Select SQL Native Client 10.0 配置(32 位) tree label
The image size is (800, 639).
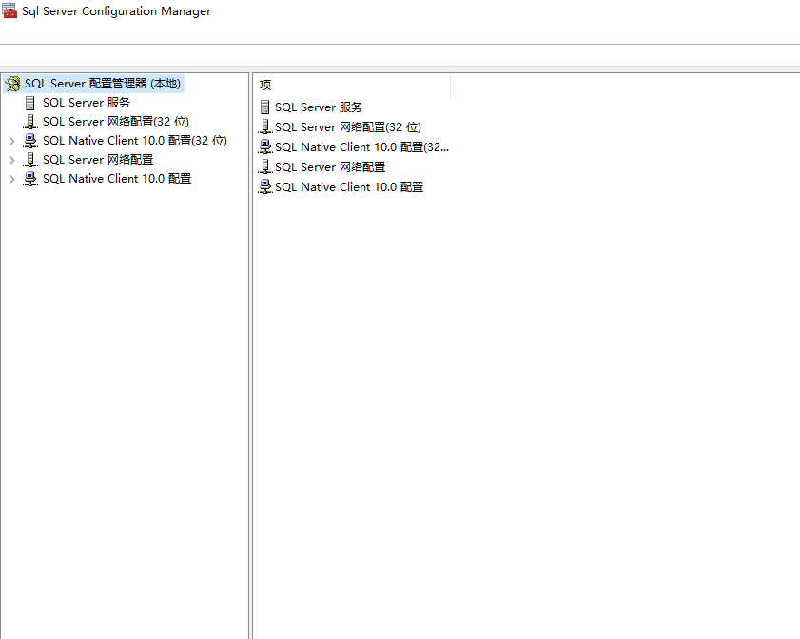coord(135,140)
